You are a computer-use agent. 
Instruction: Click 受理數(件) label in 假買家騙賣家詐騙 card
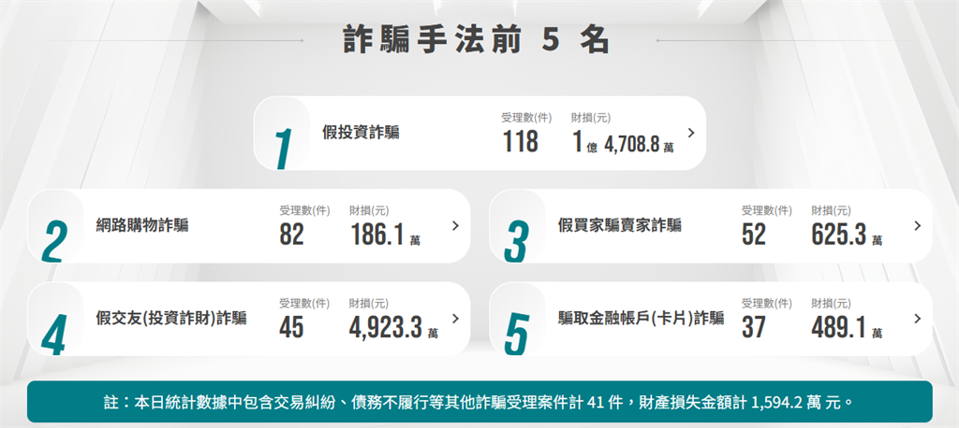[767, 210]
